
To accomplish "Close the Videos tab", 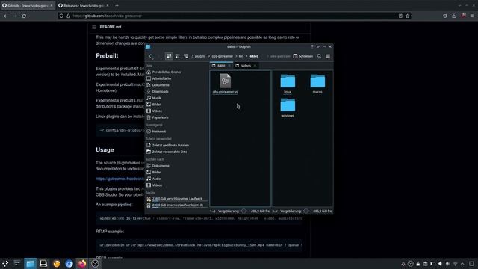I will 255,66.
